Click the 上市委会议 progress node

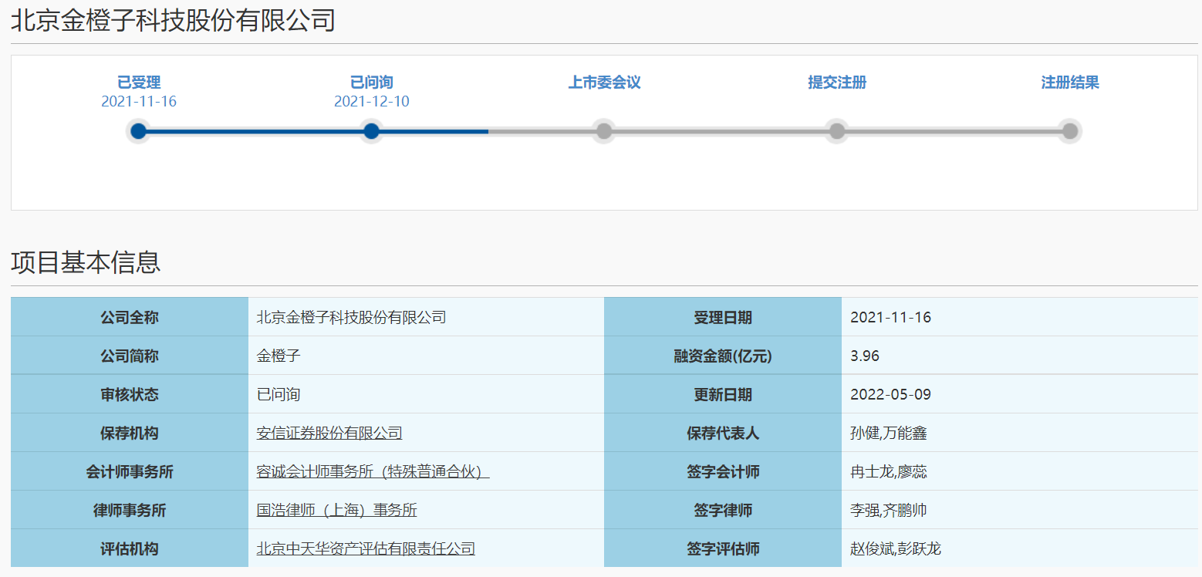(x=604, y=131)
